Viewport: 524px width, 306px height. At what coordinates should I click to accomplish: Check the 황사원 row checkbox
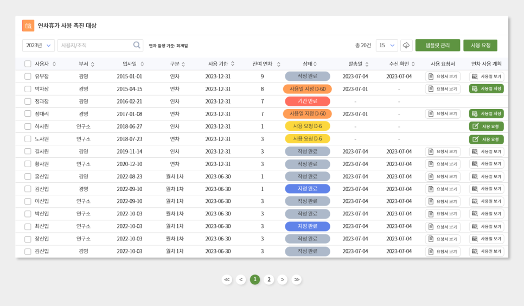[28, 164]
